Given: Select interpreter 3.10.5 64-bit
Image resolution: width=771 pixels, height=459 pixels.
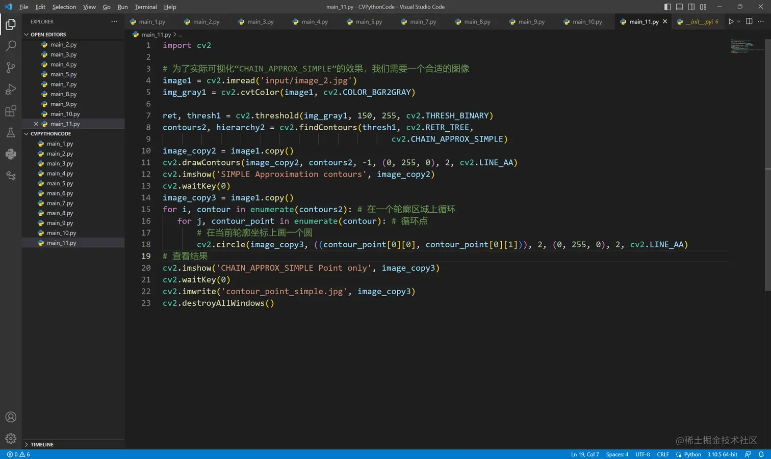Looking at the screenshot, I should (722, 454).
